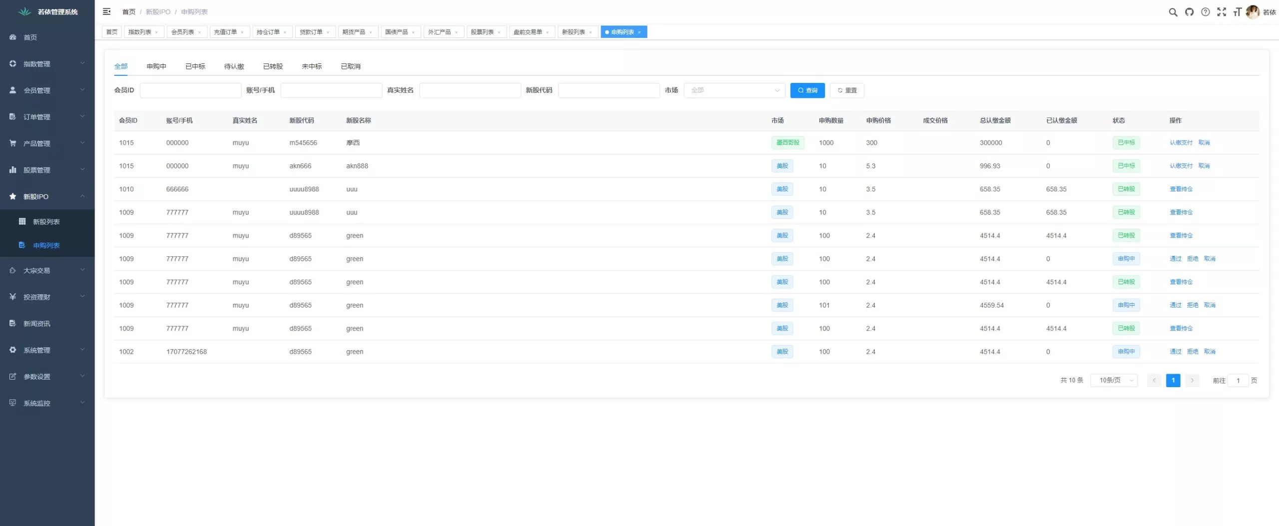Open the GitHub source link icon
Screen dimensions: 1279x526
coord(1189,12)
